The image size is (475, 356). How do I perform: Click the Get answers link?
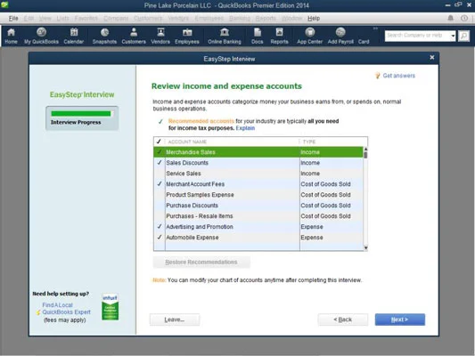click(398, 76)
